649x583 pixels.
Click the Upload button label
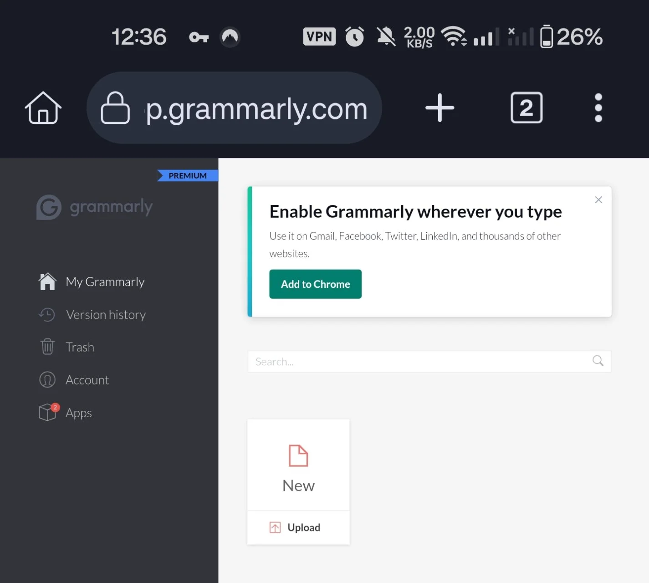click(x=304, y=527)
